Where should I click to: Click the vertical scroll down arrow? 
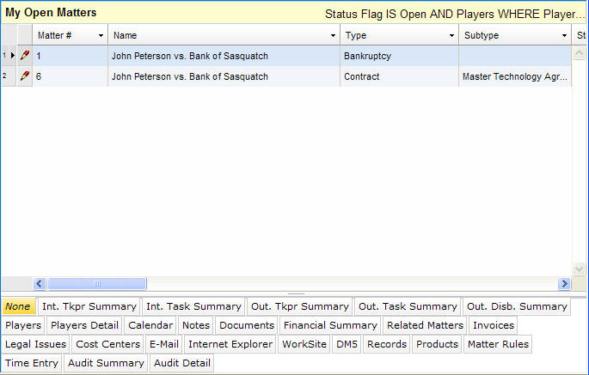click(x=579, y=269)
